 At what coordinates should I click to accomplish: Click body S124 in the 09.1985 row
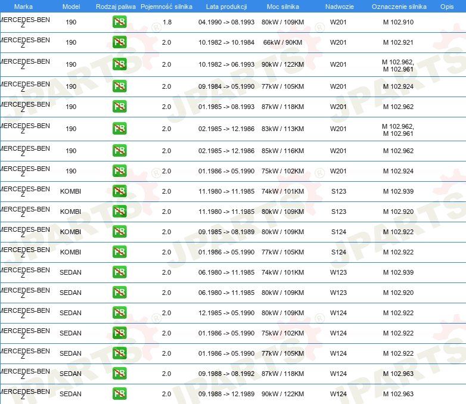click(x=338, y=232)
